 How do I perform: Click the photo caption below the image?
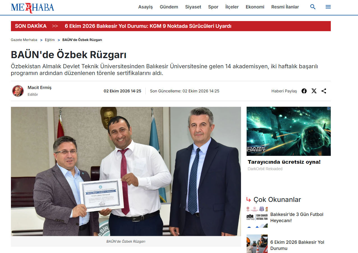(126, 241)
